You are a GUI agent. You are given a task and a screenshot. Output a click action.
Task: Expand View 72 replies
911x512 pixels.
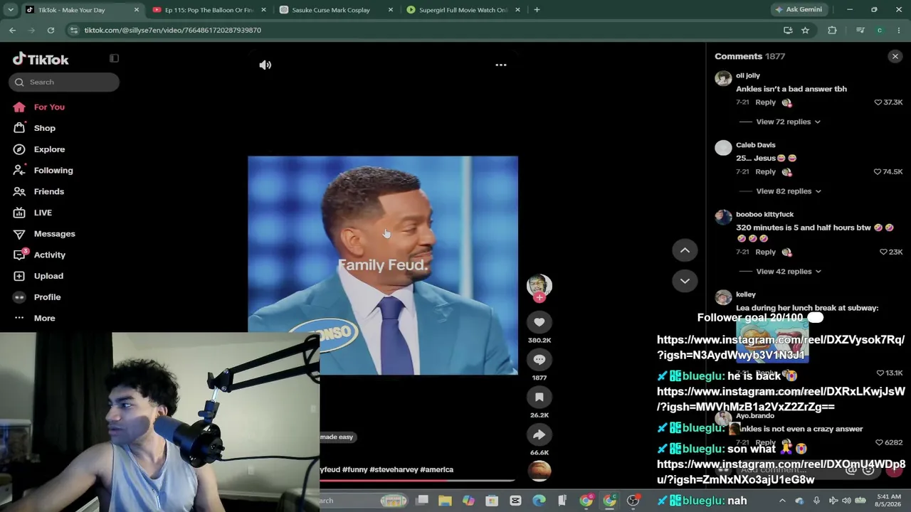coord(788,122)
